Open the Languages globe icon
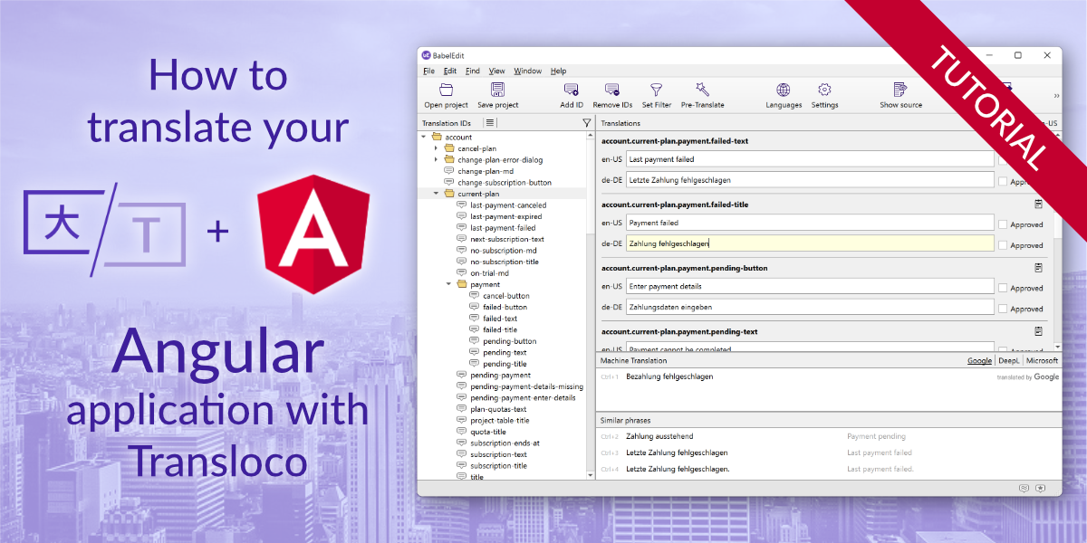Screen dimensions: 1087x543 click(784, 90)
